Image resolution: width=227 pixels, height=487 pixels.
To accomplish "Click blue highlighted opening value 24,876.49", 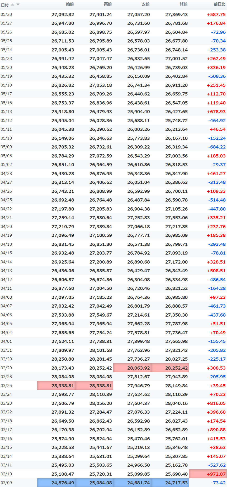I will tap(56, 483).
